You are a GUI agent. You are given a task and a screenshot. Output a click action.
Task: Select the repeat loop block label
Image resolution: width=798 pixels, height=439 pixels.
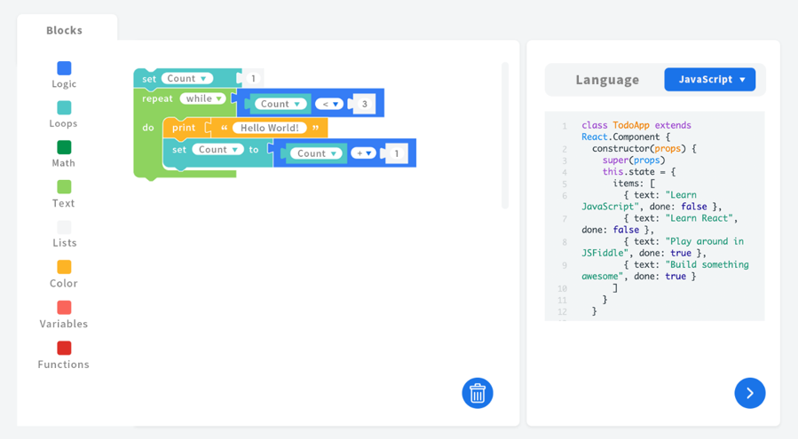(x=157, y=98)
